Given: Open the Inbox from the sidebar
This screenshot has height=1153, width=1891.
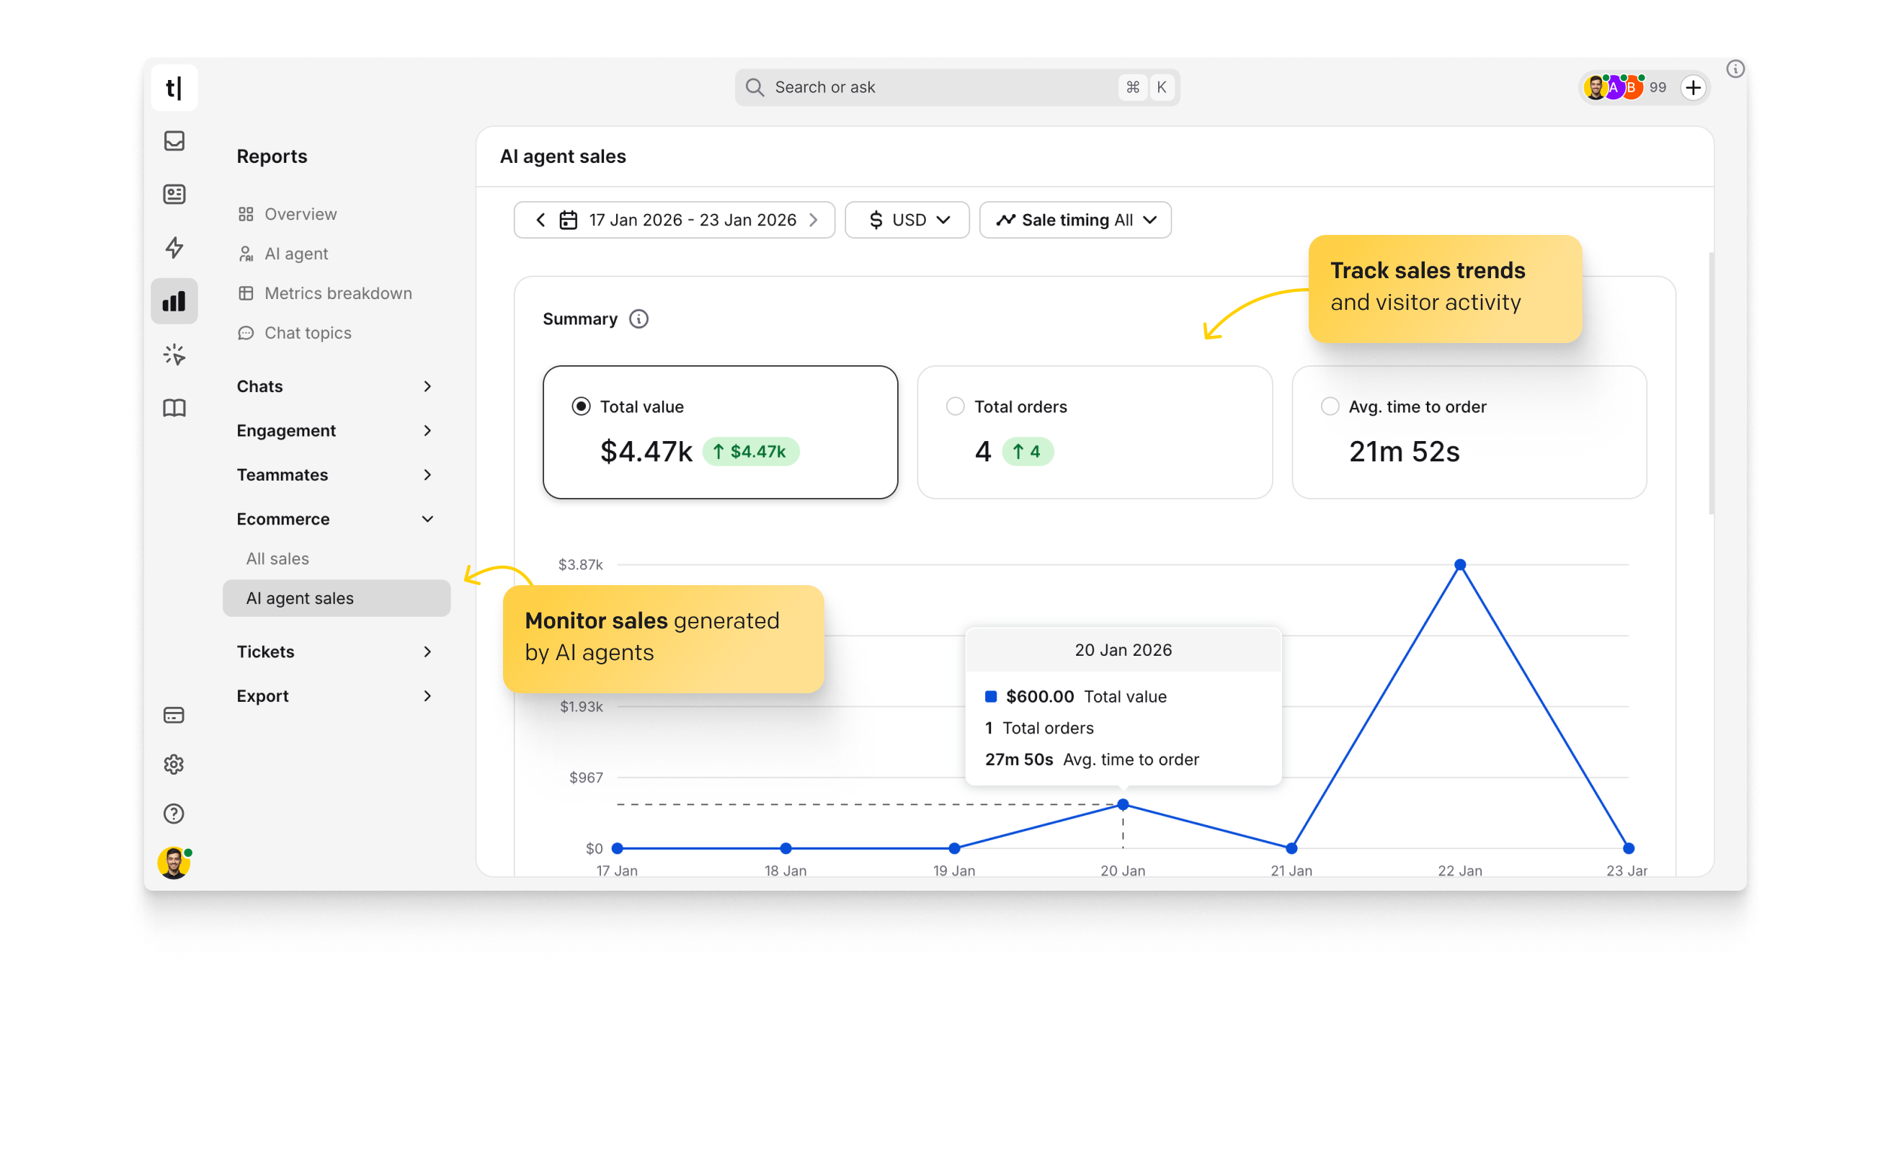Looking at the screenshot, I should pos(174,141).
